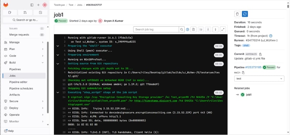Open Pipelines in the Build menu
Screen dimensions: 290x135
[24, 69]
